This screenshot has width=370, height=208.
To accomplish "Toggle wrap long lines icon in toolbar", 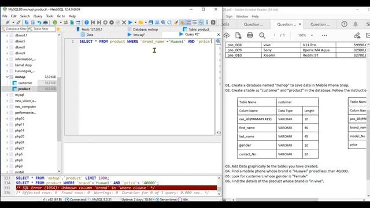I will [x=194, y=23].
